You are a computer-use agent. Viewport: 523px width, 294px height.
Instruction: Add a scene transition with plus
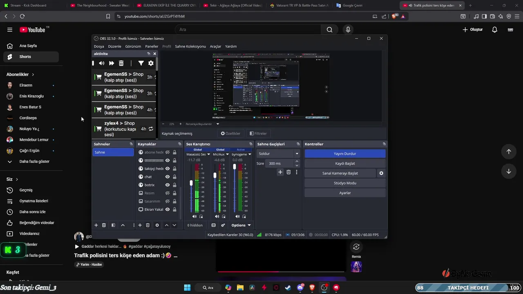coord(280,172)
